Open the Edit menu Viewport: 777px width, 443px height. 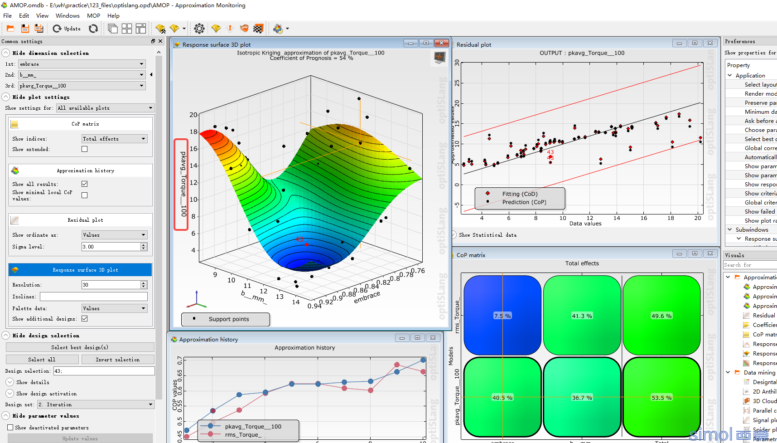coord(24,15)
